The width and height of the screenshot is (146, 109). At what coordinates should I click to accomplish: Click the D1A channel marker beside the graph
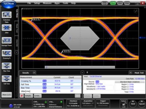point(142,38)
